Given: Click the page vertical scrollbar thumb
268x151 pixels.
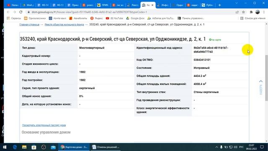Looking at the screenshot, I should point(266,78).
